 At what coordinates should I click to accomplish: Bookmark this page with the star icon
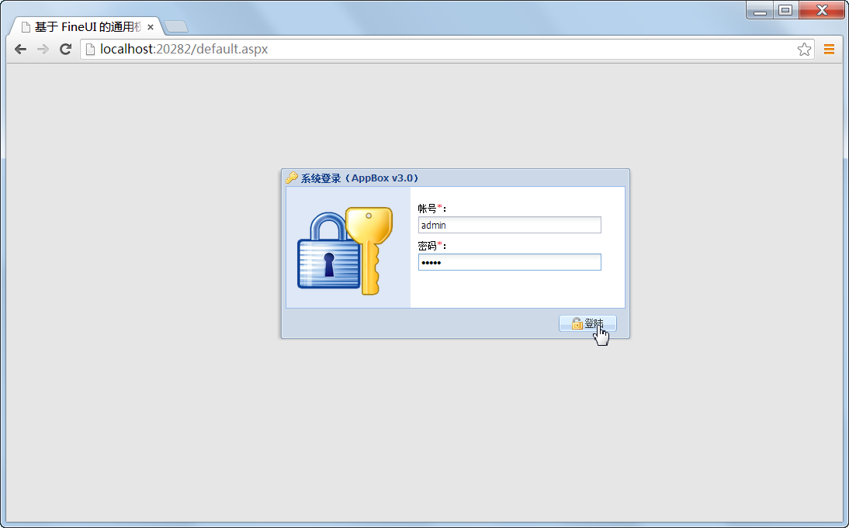pos(804,49)
